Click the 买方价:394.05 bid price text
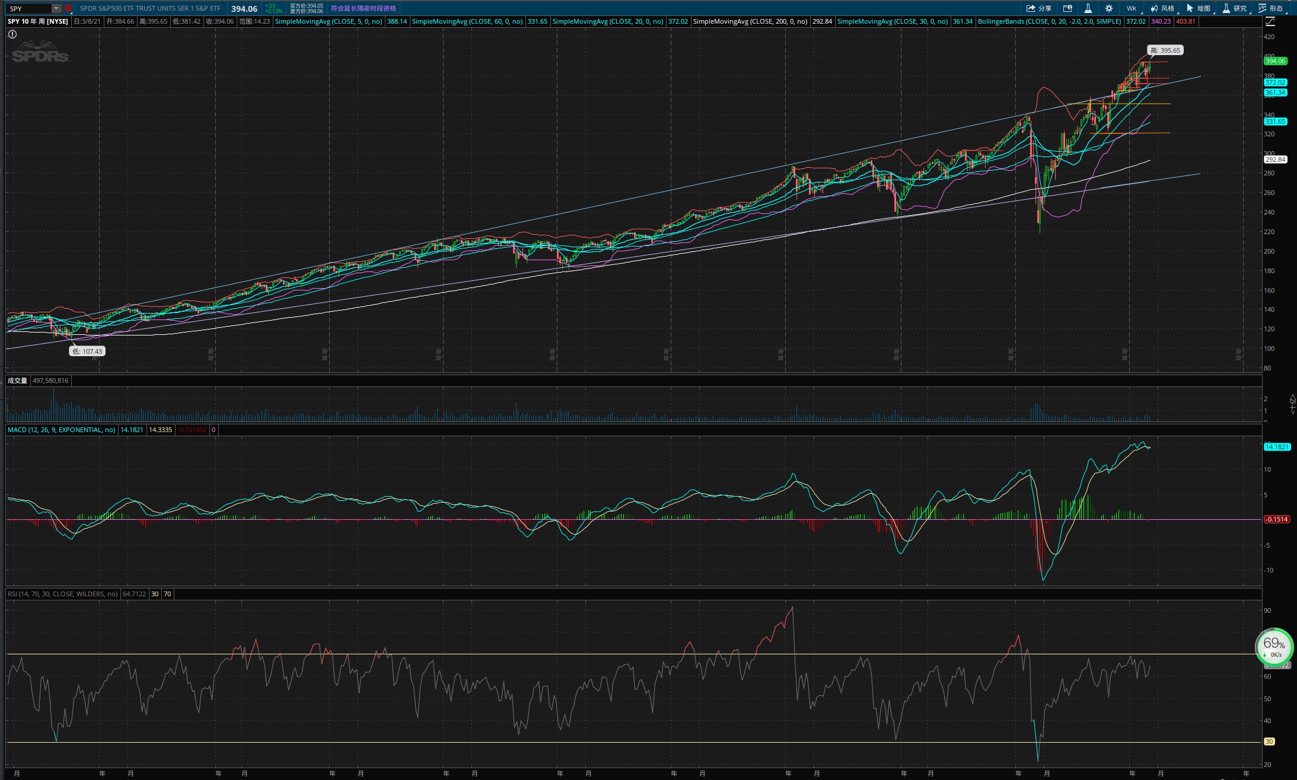1297x780 pixels. tap(306, 6)
